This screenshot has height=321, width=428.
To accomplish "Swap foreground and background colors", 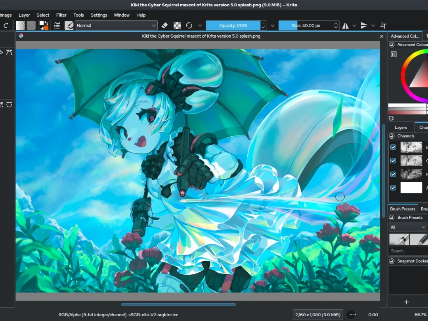I will click(46, 23).
